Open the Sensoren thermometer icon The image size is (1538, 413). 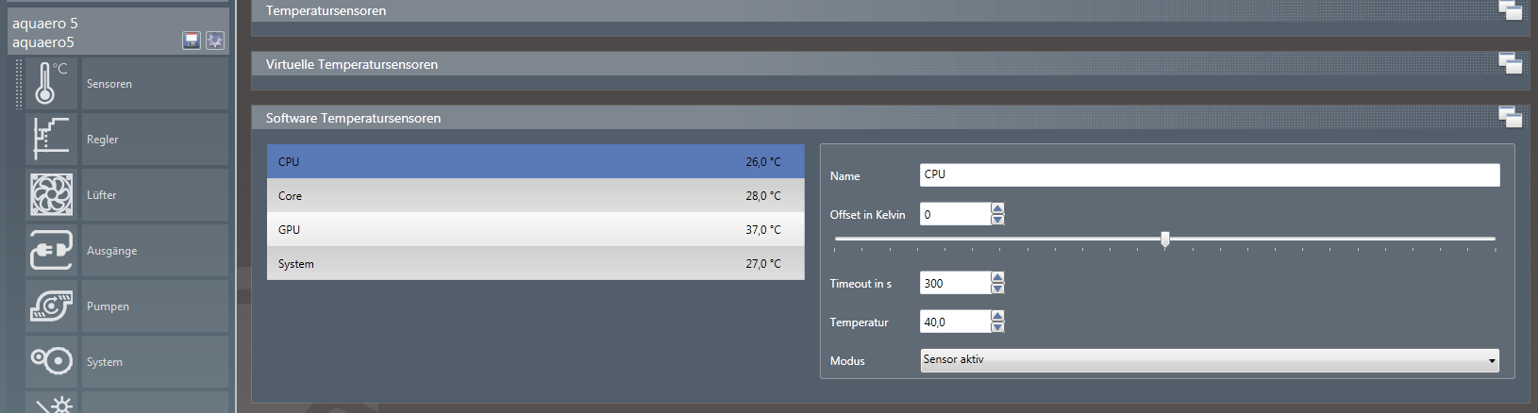(x=51, y=83)
